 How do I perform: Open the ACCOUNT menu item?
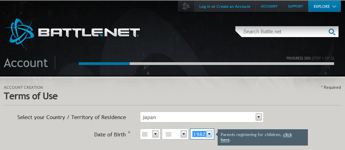[269, 6]
